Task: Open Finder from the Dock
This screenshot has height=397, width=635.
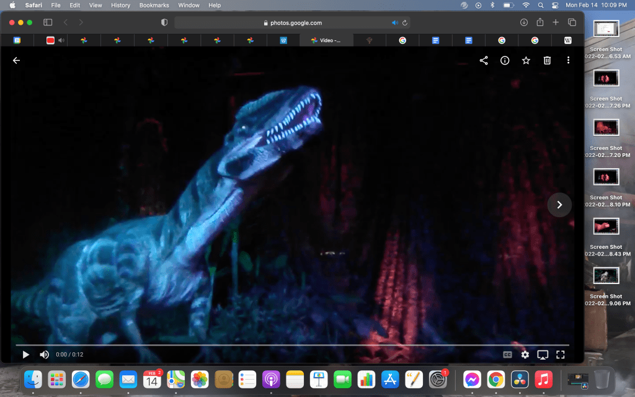Action: [33, 380]
